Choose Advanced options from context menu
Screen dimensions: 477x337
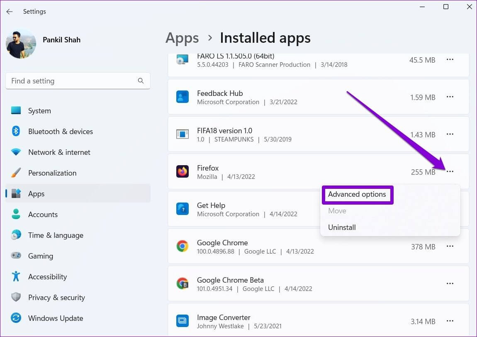click(357, 194)
